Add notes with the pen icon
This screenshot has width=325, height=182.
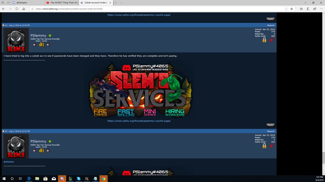tap(308, 9)
